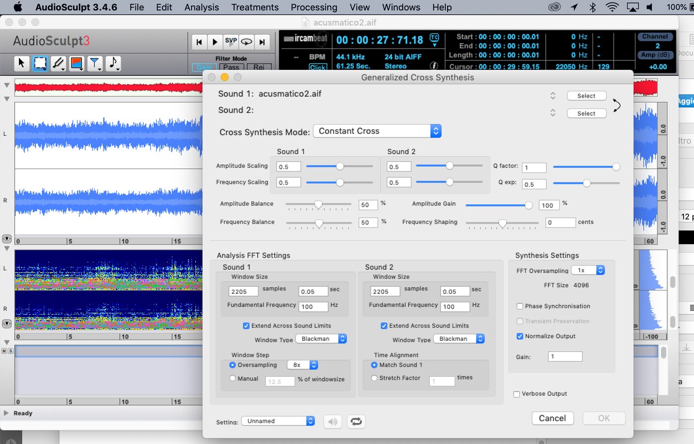Image resolution: width=694 pixels, height=444 pixels.
Task: Open Sound 1 Window Type Blackman dropdown
Action: (x=321, y=339)
